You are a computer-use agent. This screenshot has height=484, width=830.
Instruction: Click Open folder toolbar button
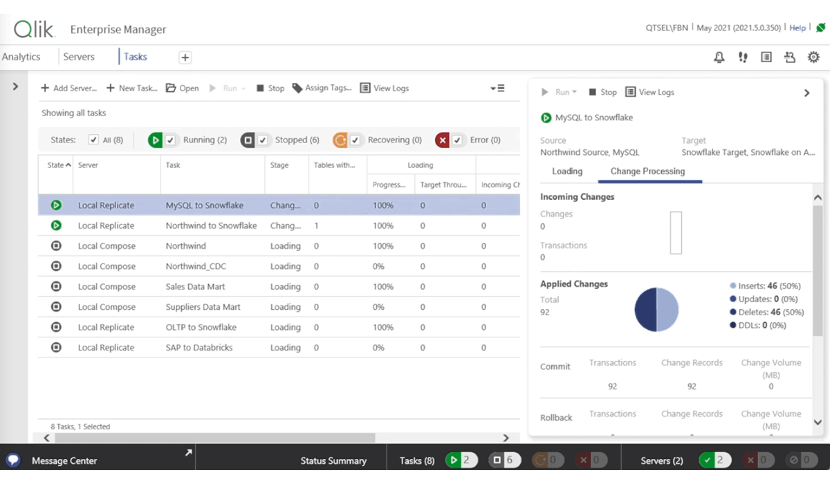point(182,89)
